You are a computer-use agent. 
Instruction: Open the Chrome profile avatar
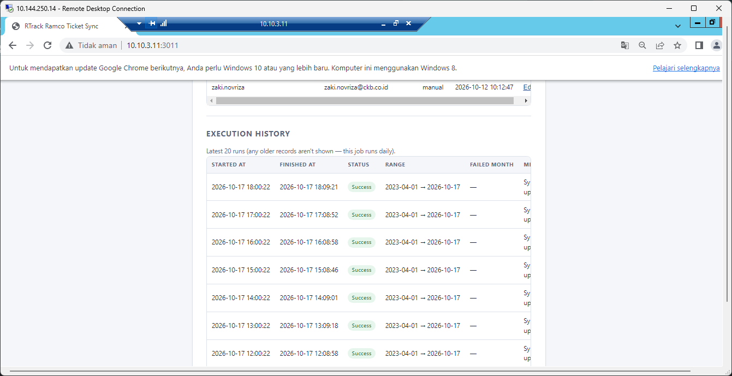716,45
